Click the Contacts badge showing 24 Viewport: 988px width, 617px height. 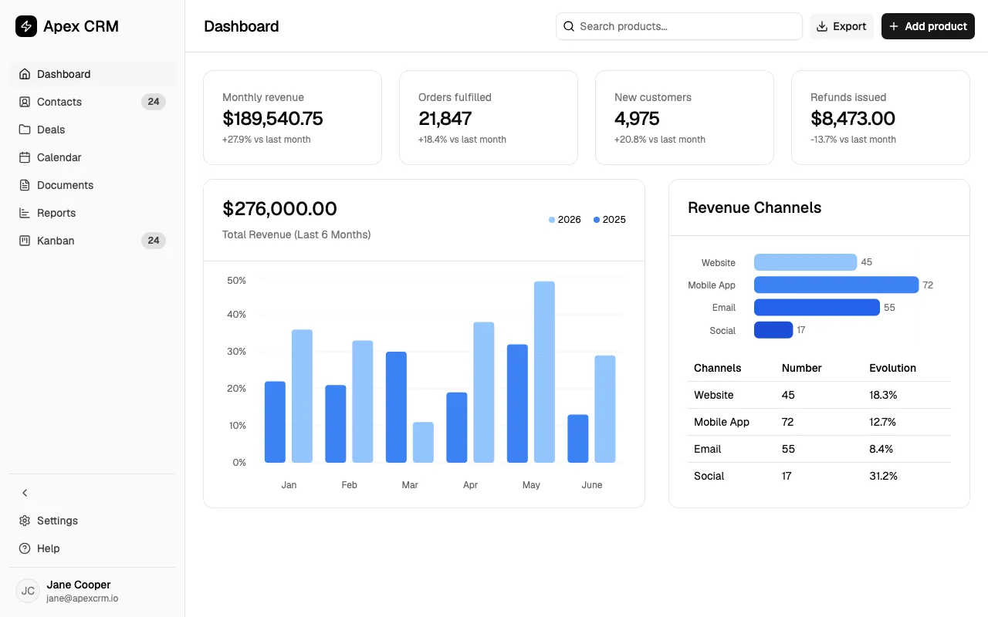[154, 102]
